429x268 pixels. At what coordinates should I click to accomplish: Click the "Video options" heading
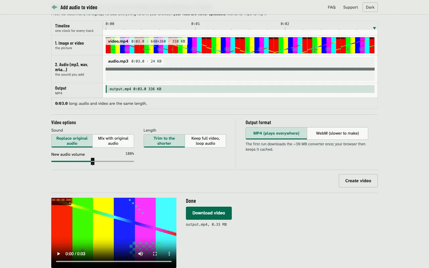pyautogui.click(x=64, y=123)
